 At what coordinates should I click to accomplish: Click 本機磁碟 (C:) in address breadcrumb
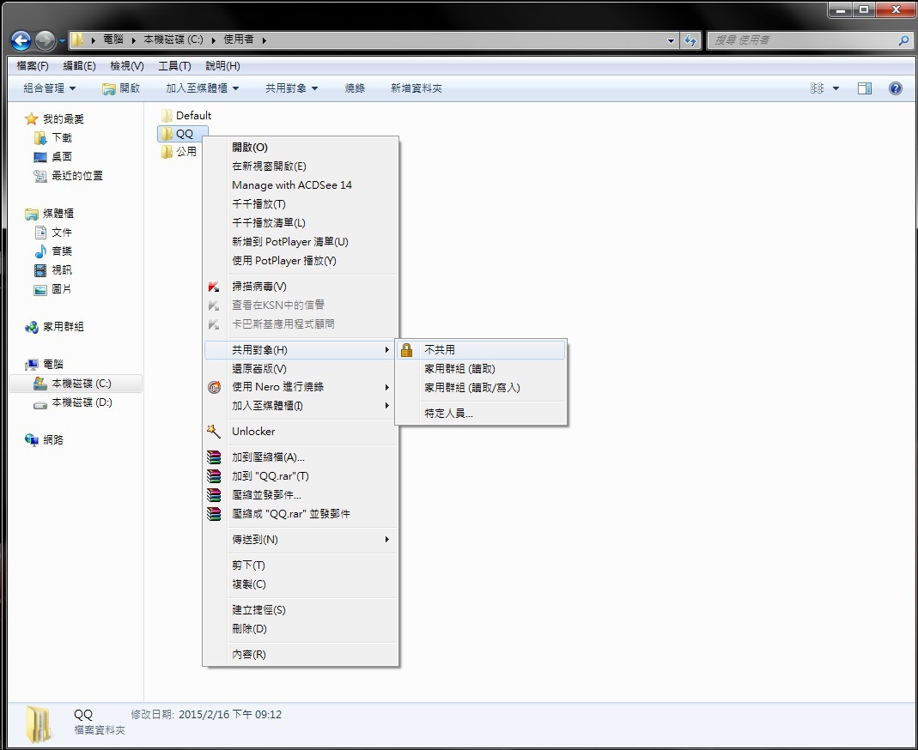point(173,39)
